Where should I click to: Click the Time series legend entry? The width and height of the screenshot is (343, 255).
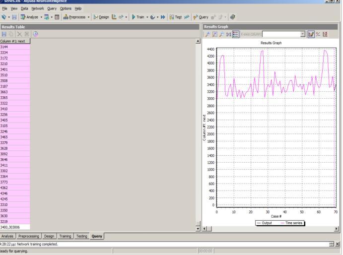(291, 223)
